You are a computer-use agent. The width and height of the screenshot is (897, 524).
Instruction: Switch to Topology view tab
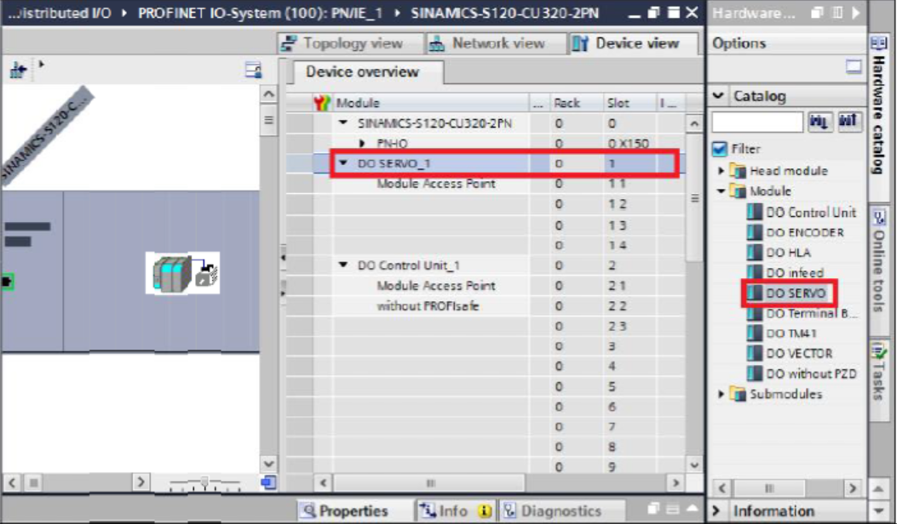point(343,43)
